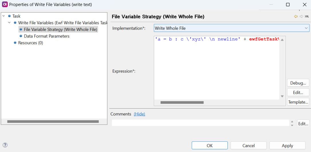Image resolution: width=311 pixels, height=152 pixels.
Task: Click the app icon in title bar
Action: tap(5, 5)
